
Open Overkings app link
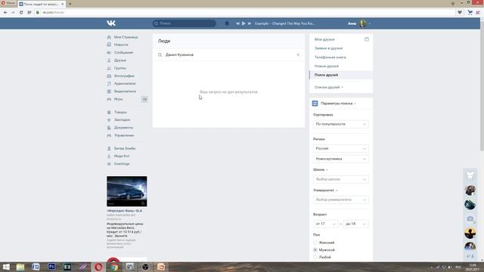tap(122, 164)
